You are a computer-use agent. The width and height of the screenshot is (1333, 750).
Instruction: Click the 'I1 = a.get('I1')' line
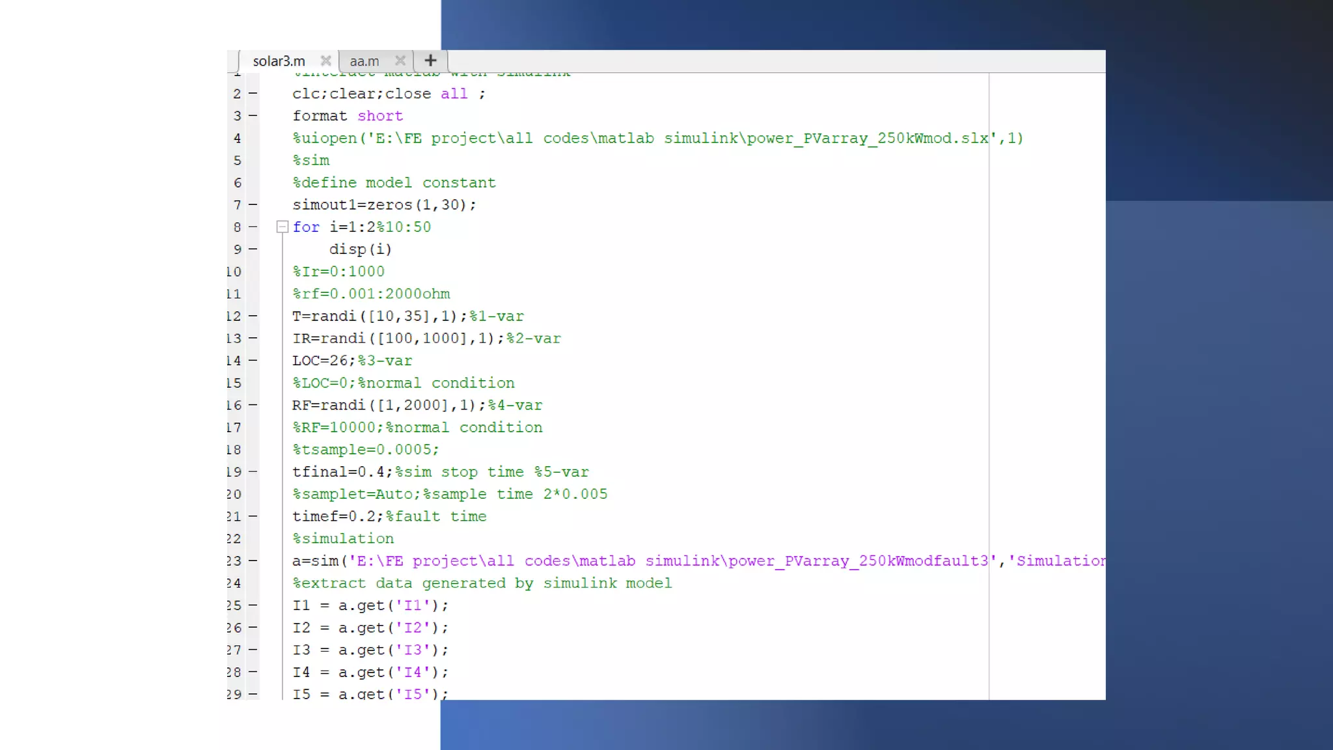point(370,605)
